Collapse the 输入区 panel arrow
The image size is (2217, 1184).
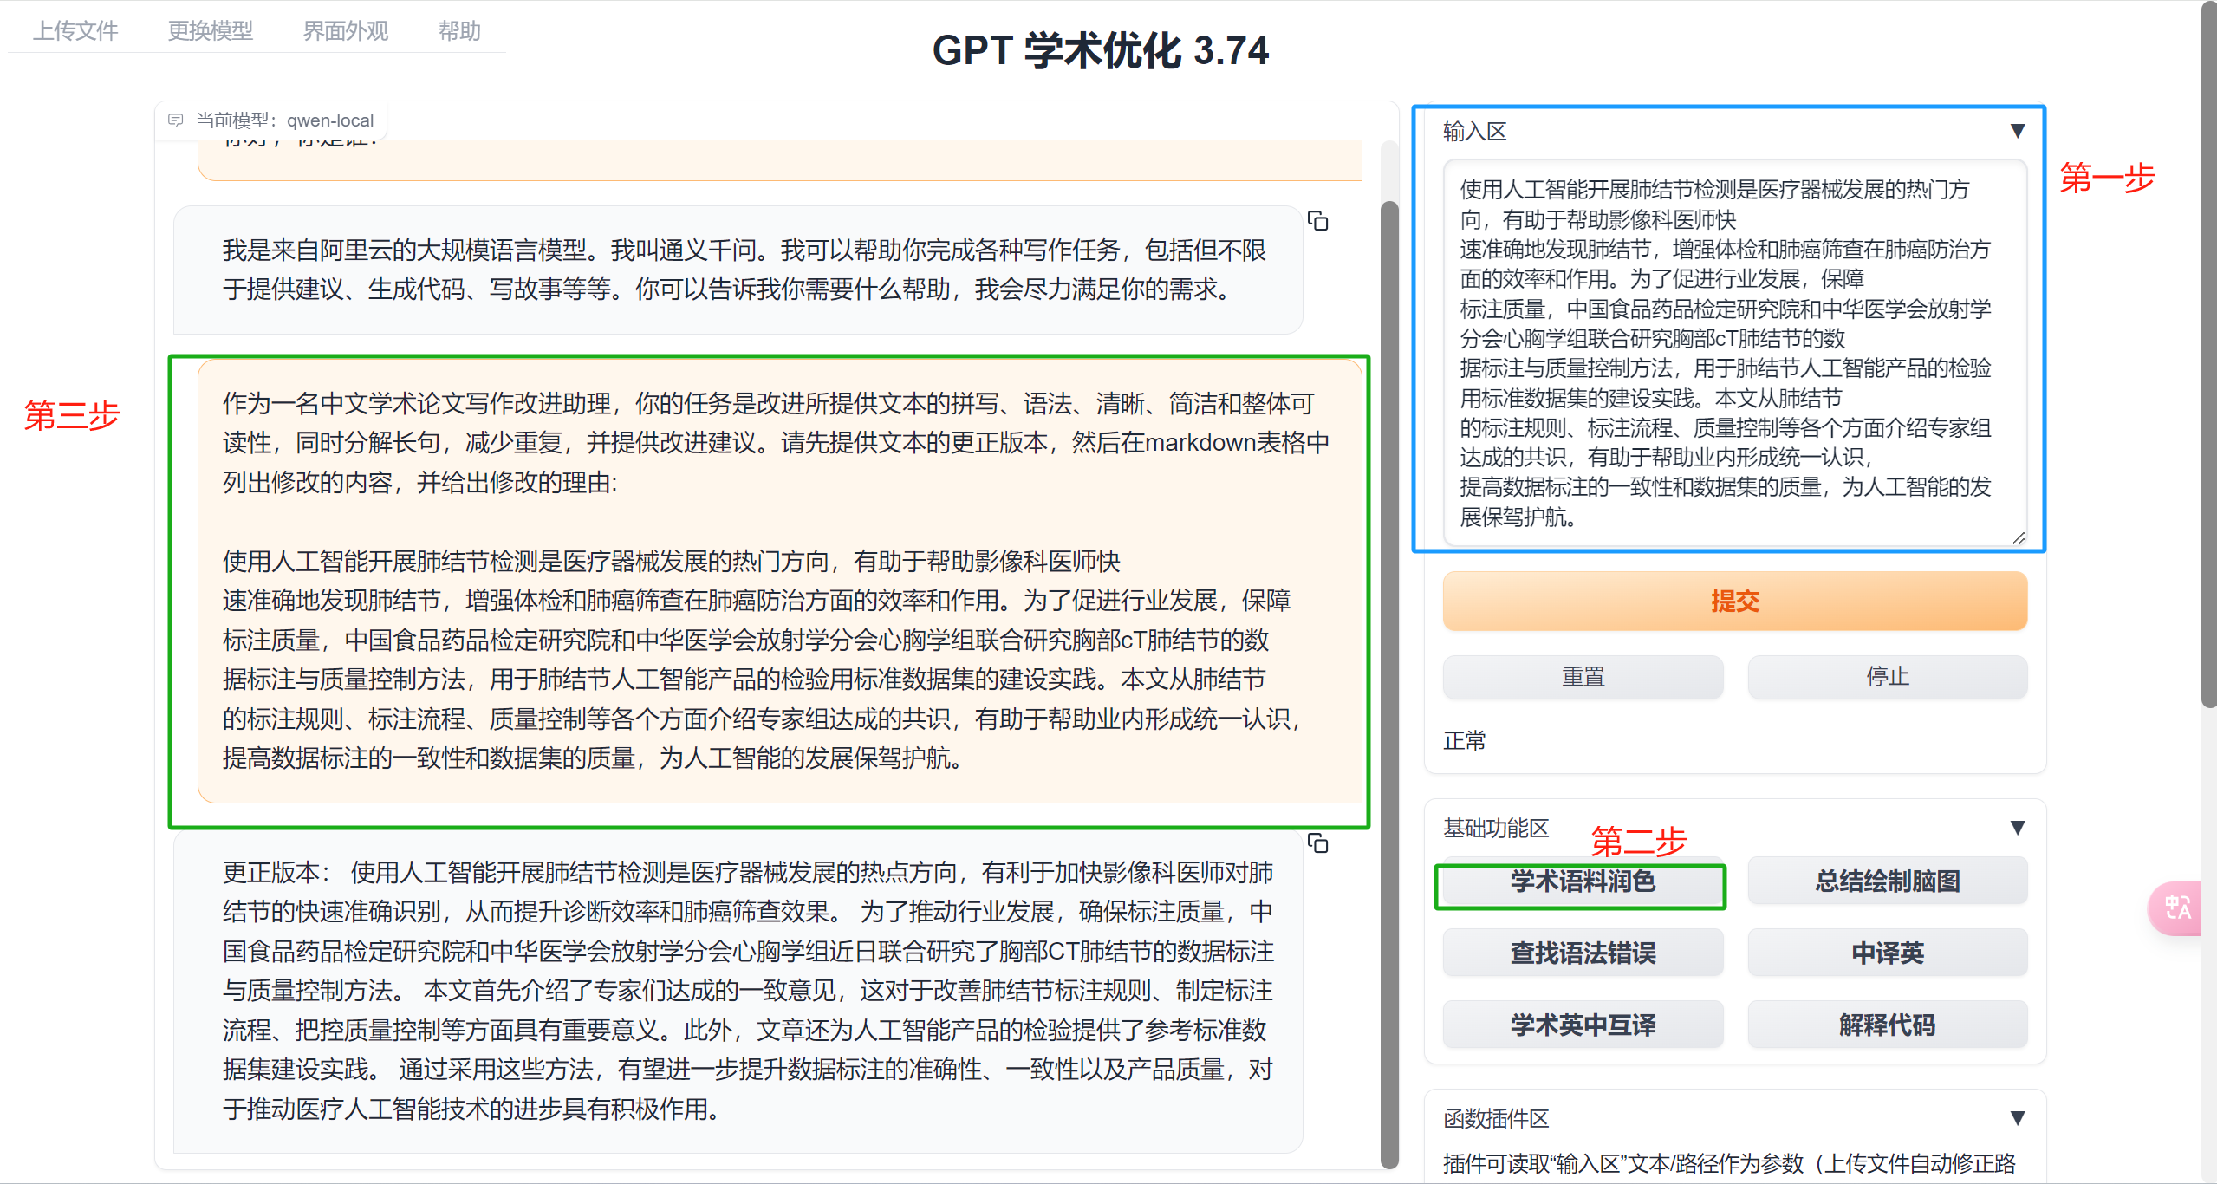point(2017,131)
